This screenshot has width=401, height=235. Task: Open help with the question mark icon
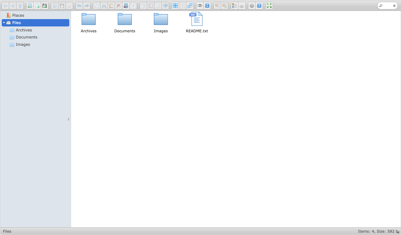pos(259,6)
